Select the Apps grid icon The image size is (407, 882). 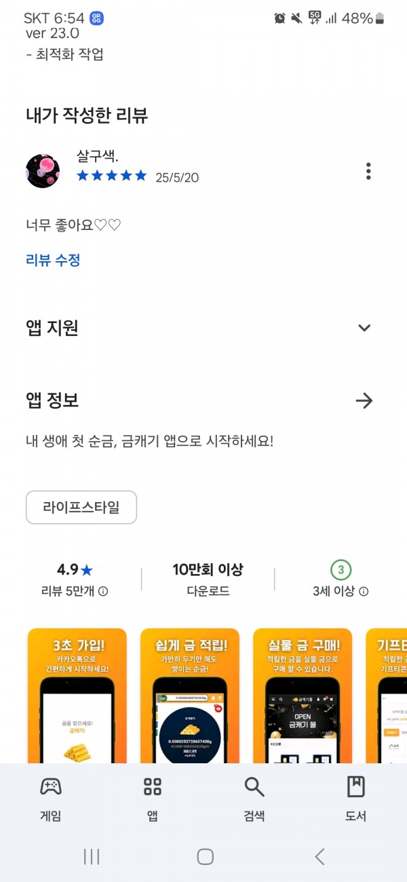point(153,787)
